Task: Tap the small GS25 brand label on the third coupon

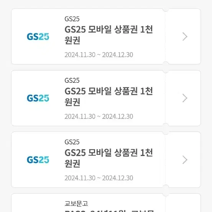Action: click(x=72, y=142)
